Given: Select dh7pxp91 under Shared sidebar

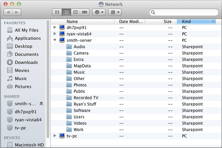Looking at the screenshot, I should click(x=22, y=112).
